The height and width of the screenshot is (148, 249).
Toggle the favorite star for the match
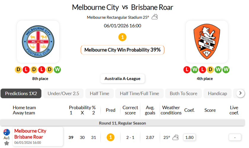7,143
